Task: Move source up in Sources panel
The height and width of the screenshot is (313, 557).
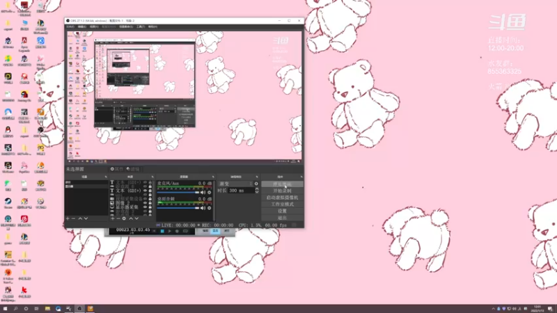Action: (x=131, y=218)
